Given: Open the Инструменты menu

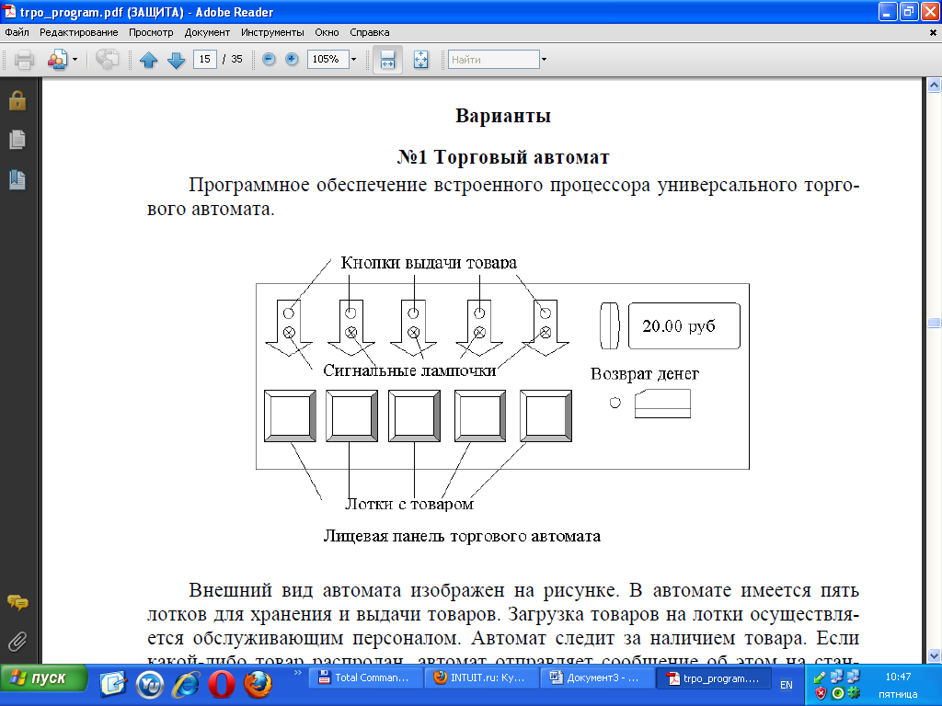Looking at the screenshot, I should [x=272, y=32].
